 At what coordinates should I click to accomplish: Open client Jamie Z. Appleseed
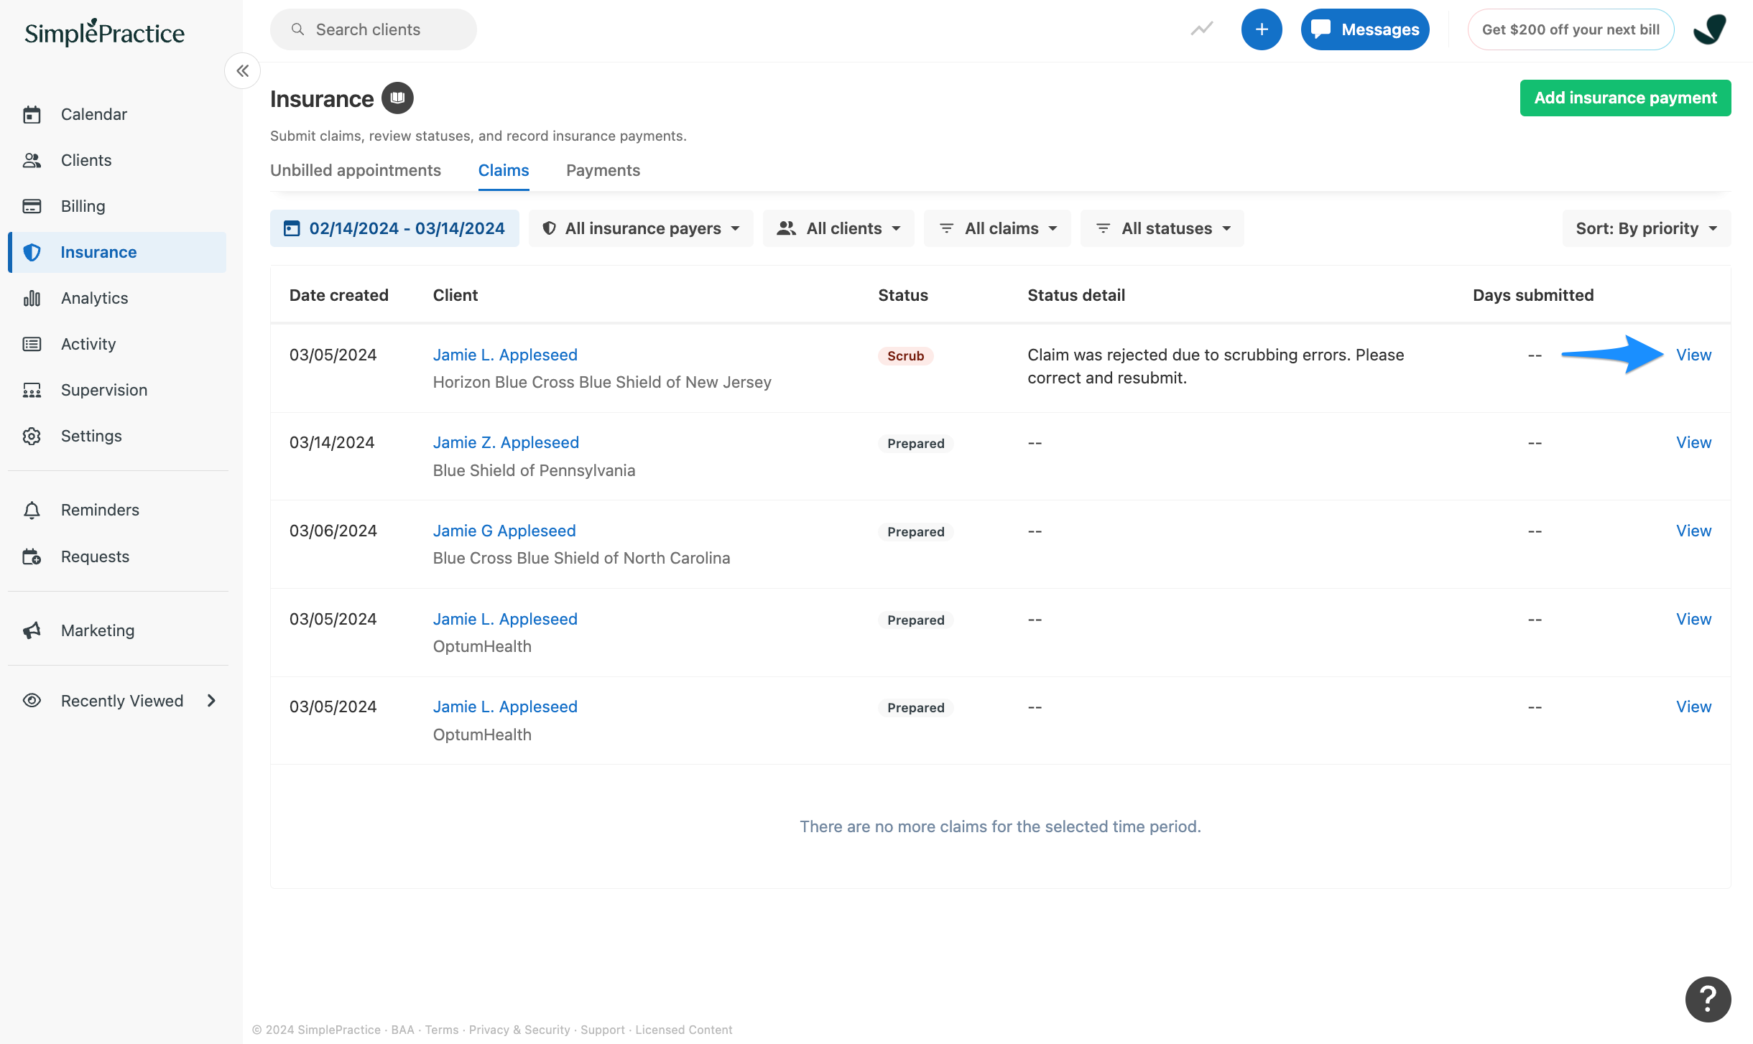[x=506, y=442]
